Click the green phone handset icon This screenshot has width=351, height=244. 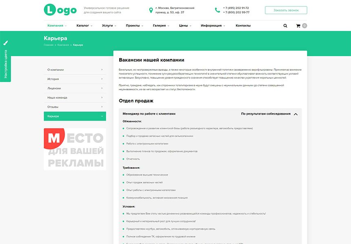click(x=218, y=10)
